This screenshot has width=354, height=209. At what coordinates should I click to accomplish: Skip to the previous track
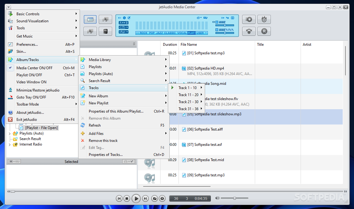pyautogui.click(x=119, y=199)
